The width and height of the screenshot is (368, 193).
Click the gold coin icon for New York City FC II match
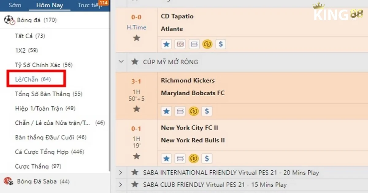pos(194,158)
